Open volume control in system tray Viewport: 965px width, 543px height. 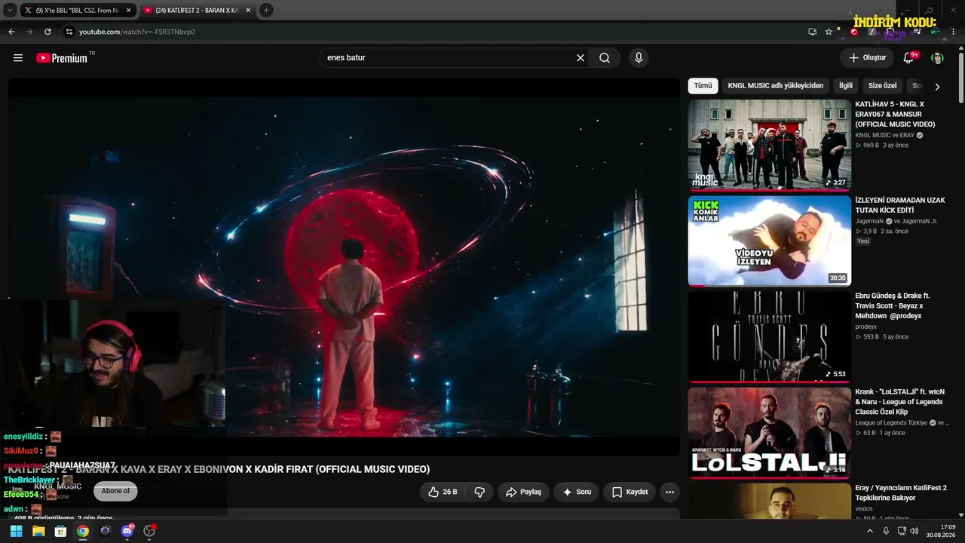point(914,531)
